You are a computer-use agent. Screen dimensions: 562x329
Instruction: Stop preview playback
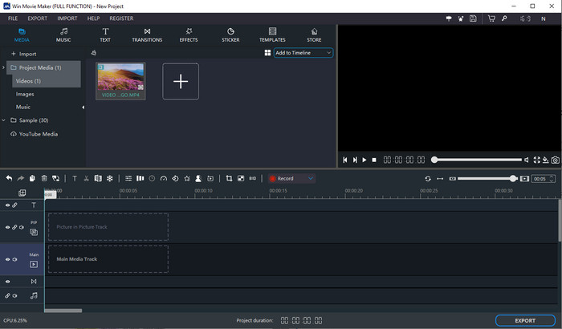374,160
